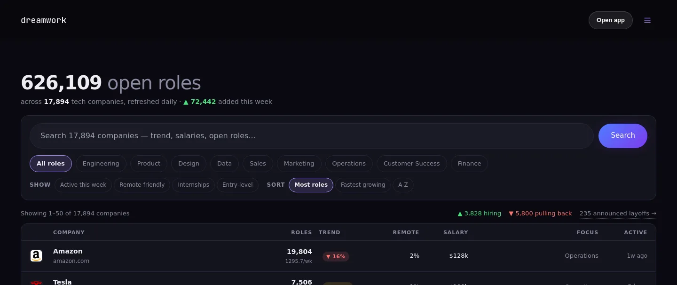Click the REMOTE column header
This screenshot has width=677, height=285.
click(x=406, y=232)
